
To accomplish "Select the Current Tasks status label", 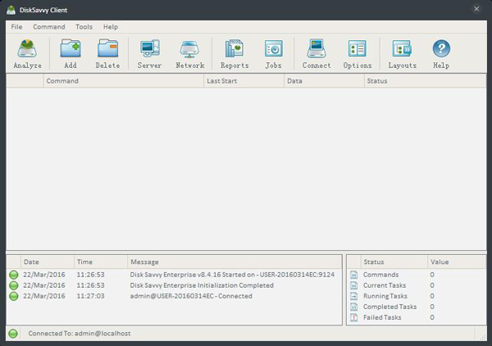I will coord(385,285).
